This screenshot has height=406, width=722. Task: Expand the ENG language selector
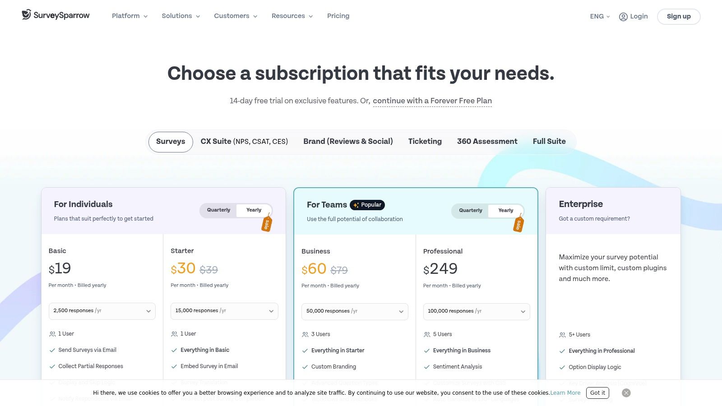pyautogui.click(x=600, y=17)
